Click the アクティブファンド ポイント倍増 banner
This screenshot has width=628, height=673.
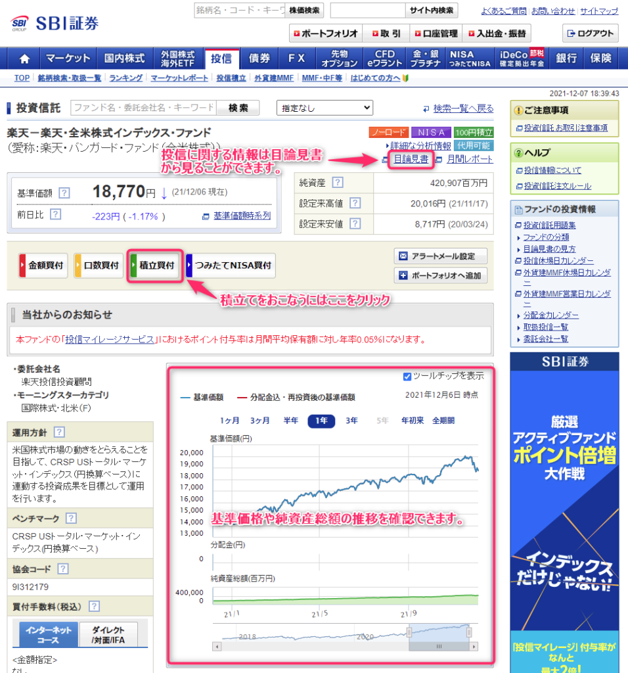click(564, 513)
